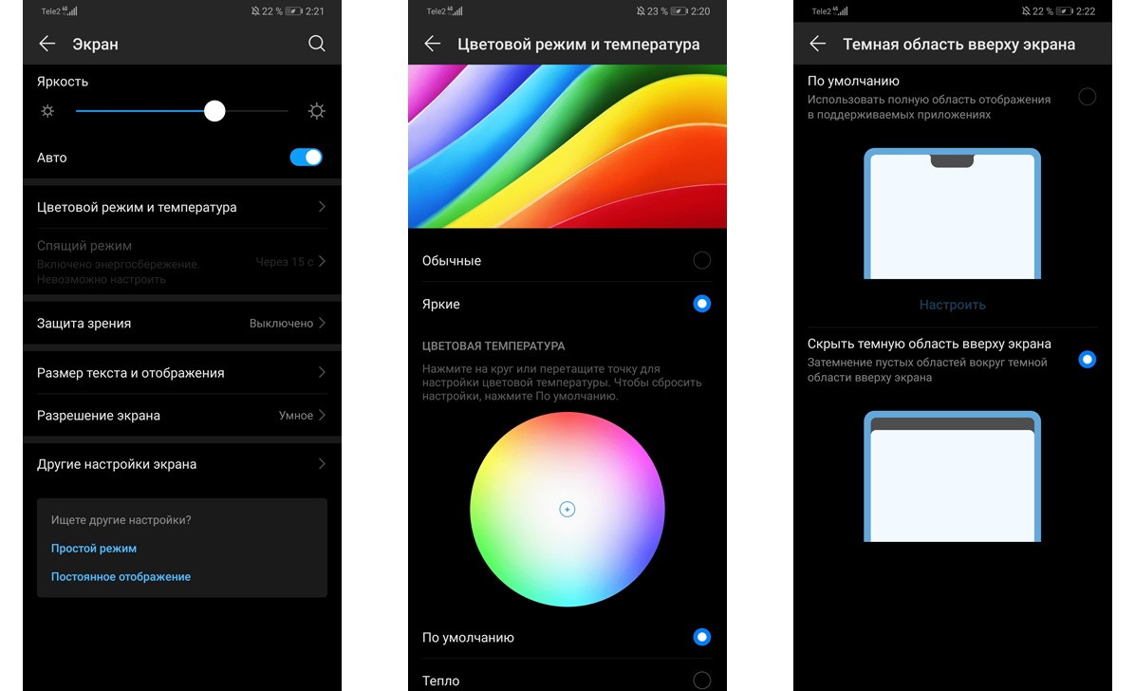1135x691 pixels.
Task: Select the Обычные color mode
Action: [x=701, y=260]
